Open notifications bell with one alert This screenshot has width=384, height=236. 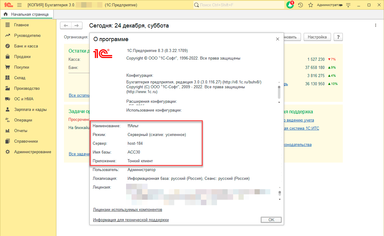(x=290, y=5)
